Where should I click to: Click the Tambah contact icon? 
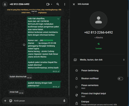coord(99,44)
